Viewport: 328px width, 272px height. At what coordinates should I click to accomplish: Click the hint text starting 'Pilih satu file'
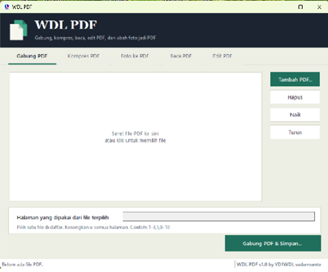click(x=93, y=228)
